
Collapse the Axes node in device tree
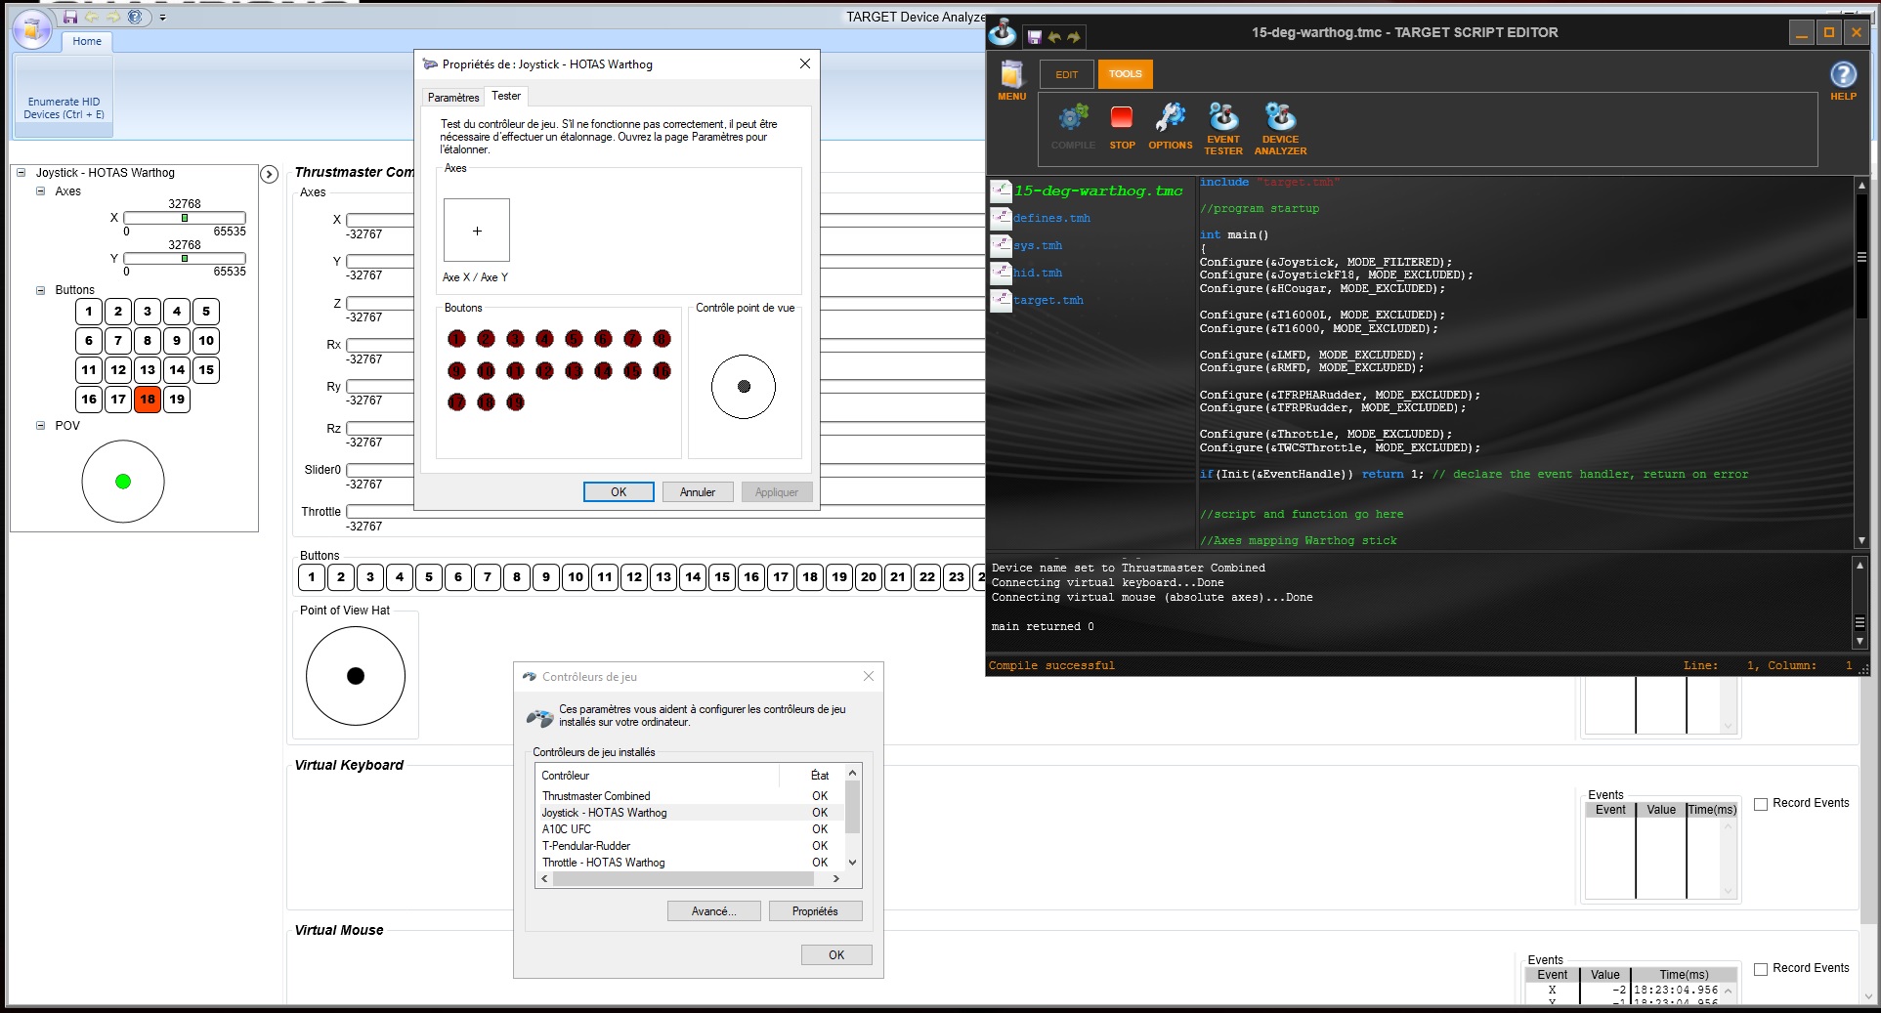coord(41,191)
